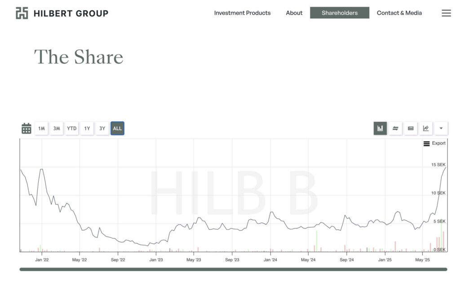Viewport: 460px width, 281px height.
Task: Open the compare instruments tool
Action: pyautogui.click(x=395, y=128)
